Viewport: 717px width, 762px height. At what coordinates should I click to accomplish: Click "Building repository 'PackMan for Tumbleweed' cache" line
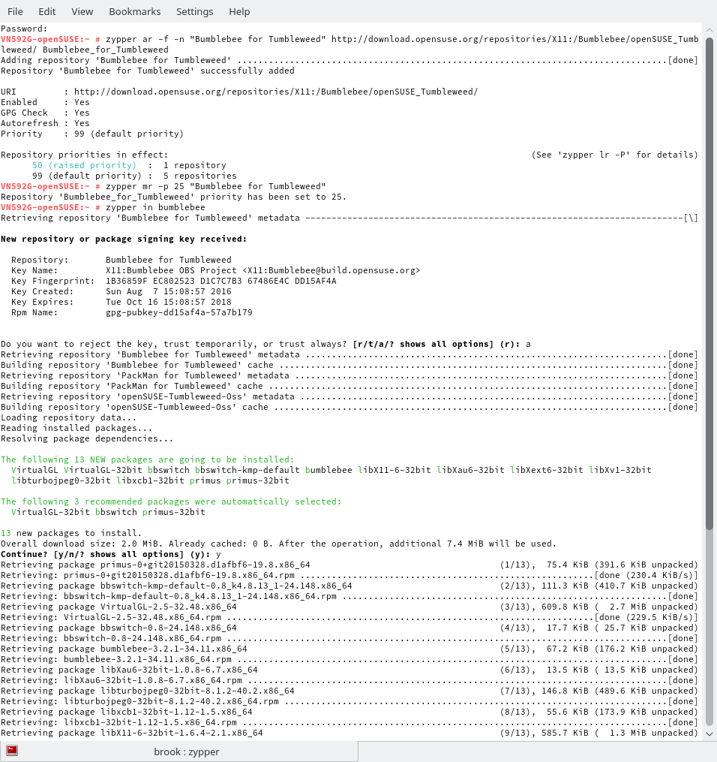[349, 386]
